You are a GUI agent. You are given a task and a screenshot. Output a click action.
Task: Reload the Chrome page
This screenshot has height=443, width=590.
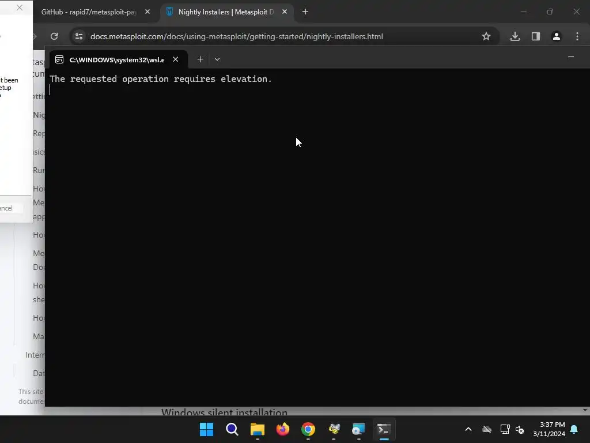(54, 36)
